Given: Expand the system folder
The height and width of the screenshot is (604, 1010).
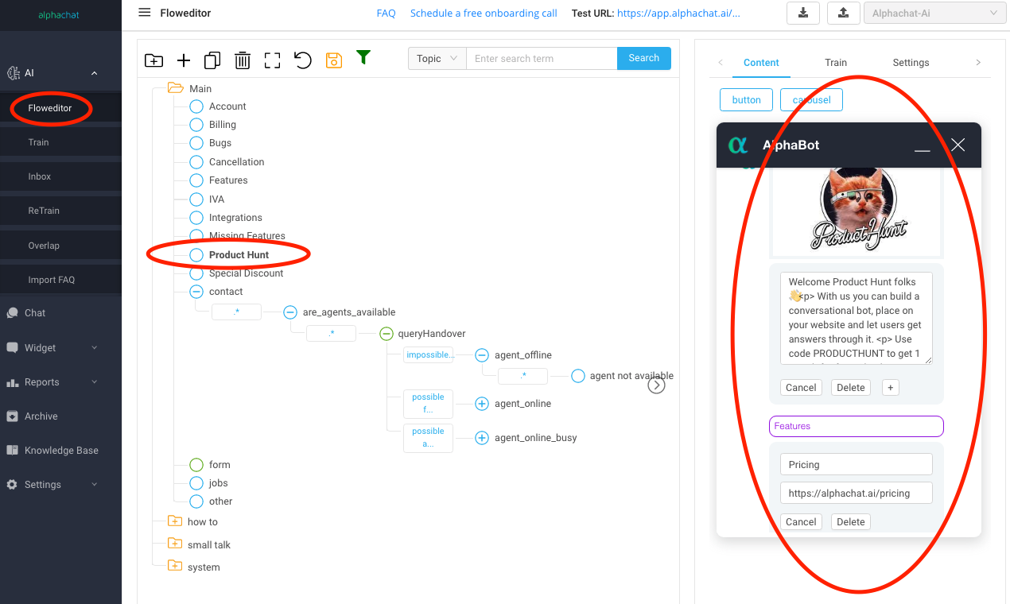Looking at the screenshot, I should (x=175, y=566).
